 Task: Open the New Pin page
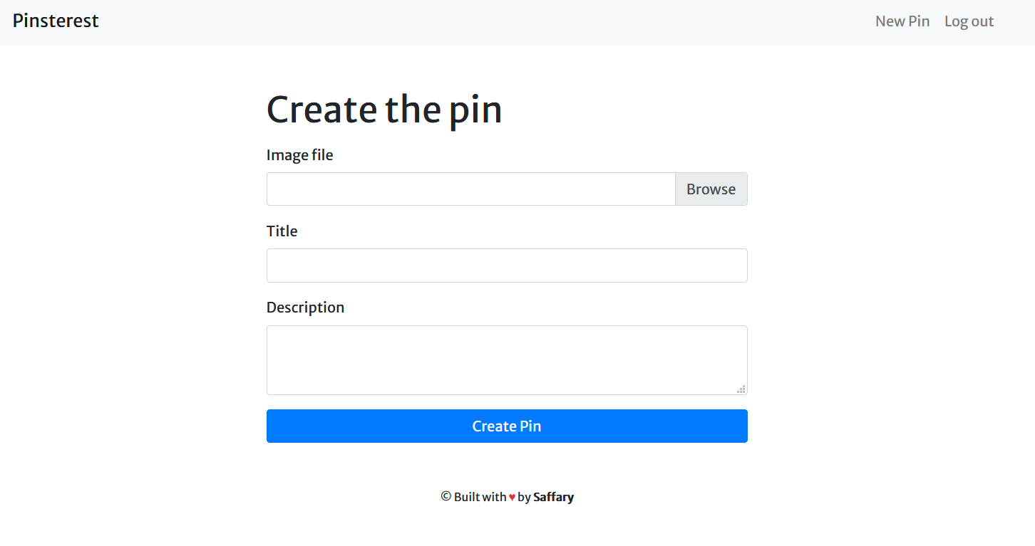tap(902, 21)
